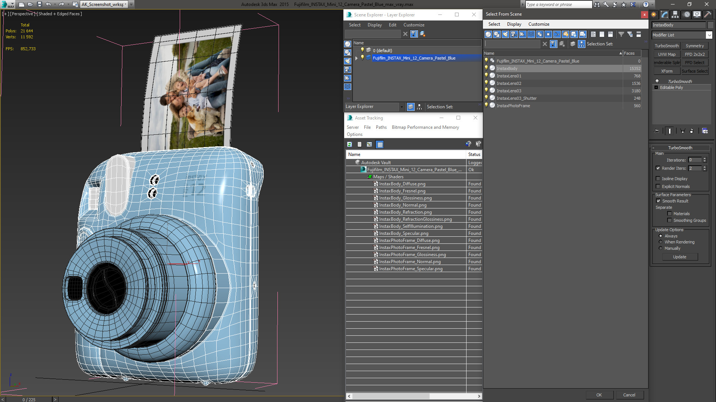Screen dimensions: 716x402
Task: Open the Display command panel tab
Action: click(x=697, y=15)
